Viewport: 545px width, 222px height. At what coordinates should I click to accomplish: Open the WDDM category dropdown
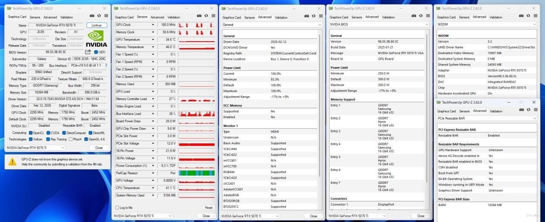point(486,24)
